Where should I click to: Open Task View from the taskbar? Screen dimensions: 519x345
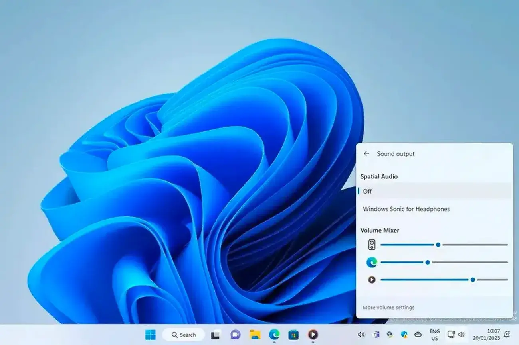pyautogui.click(x=216, y=335)
